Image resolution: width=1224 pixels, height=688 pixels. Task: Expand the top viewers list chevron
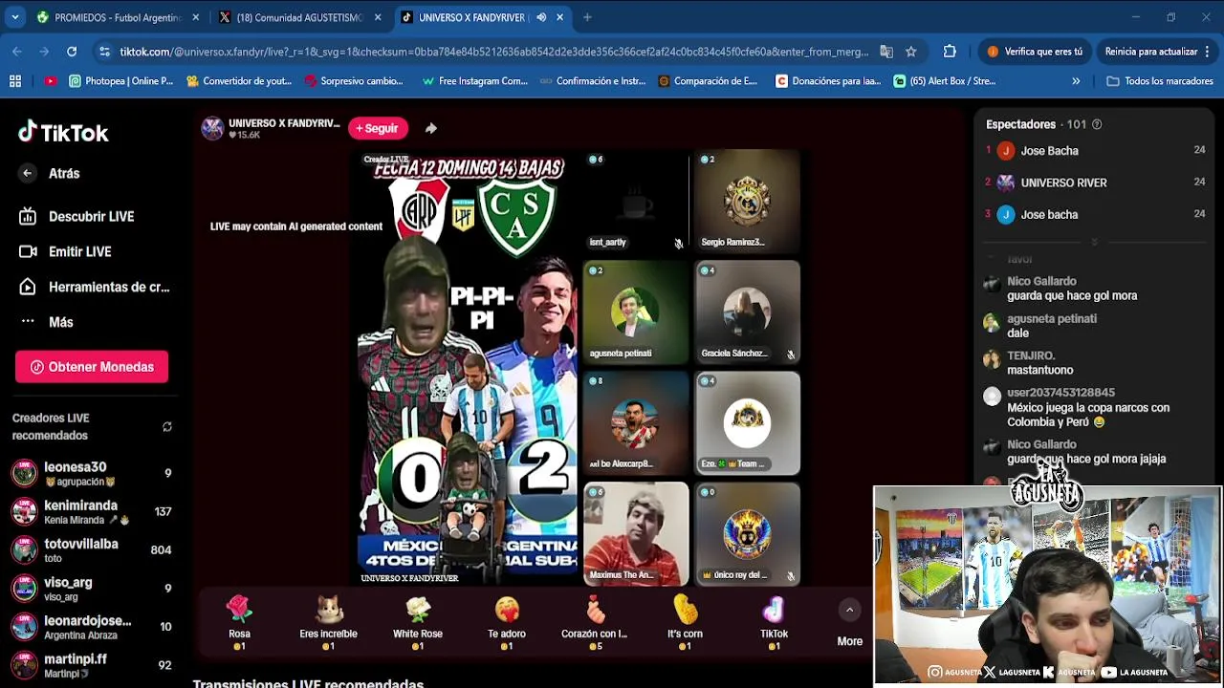[1094, 242]
